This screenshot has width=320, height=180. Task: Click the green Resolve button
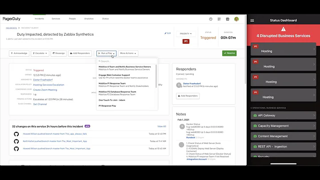click(x=229, y=53)
